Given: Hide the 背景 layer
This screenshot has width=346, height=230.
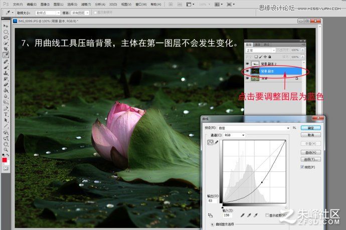Looking at the screenshot, I should 247,78.
